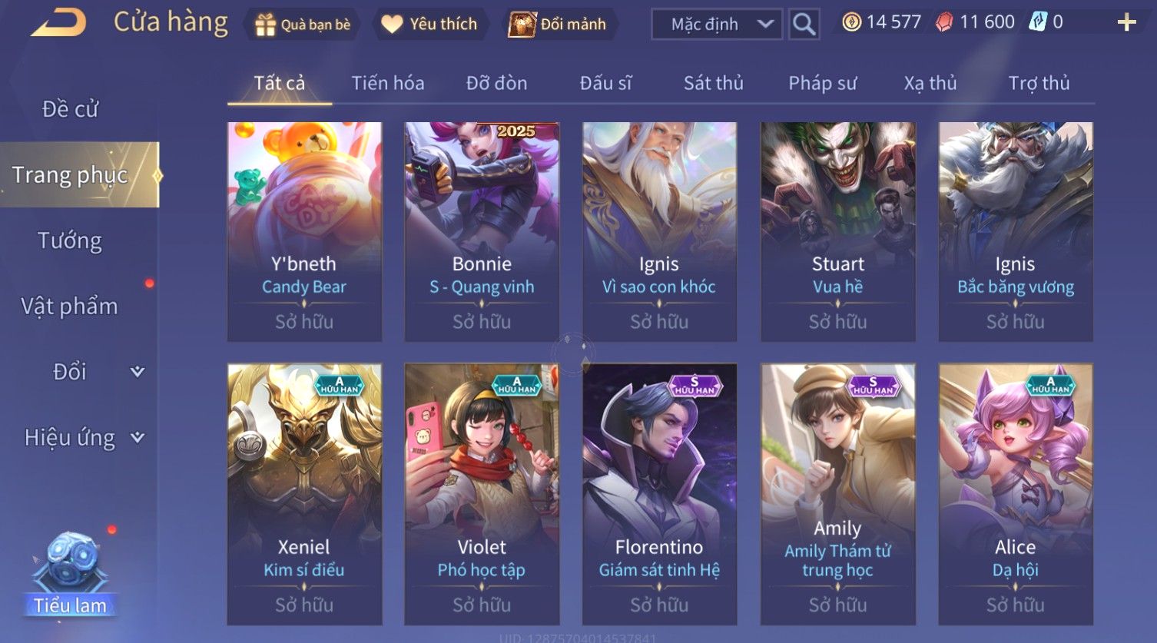The image size is (1157, 643).
Task: Open Đổi mảnh shard exchange
Action: (558, 25)
